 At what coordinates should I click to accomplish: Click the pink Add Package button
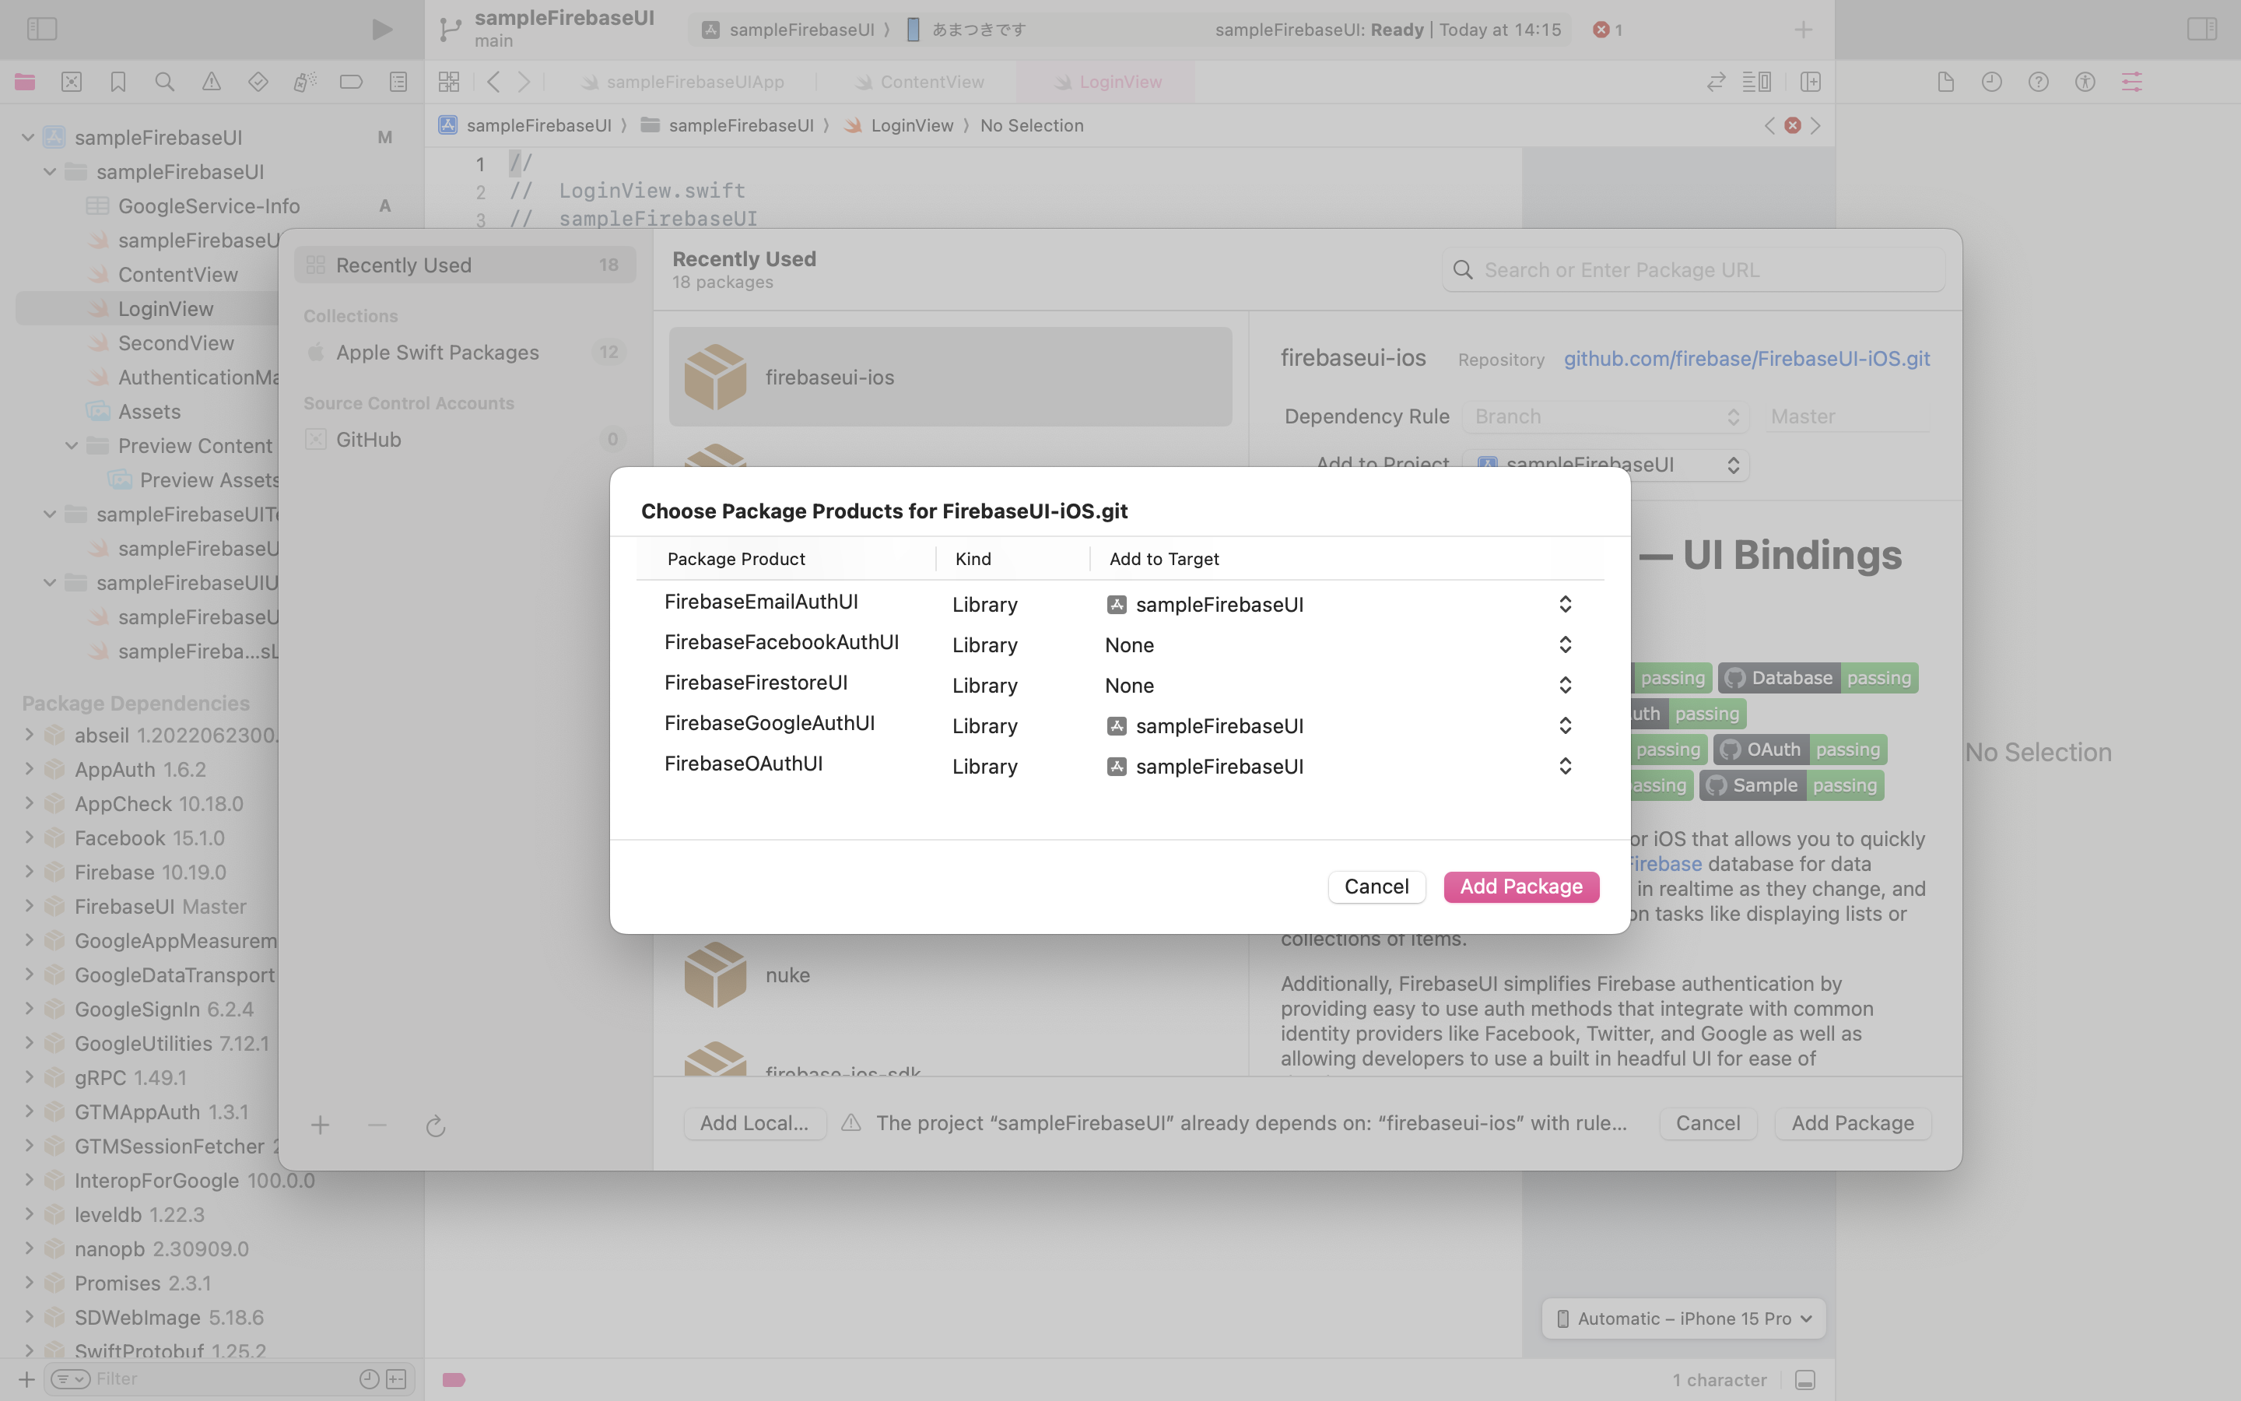tap(1520, 887)
